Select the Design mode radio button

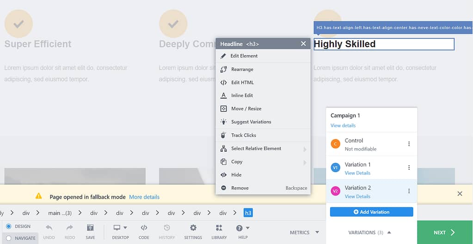(9, 226)
